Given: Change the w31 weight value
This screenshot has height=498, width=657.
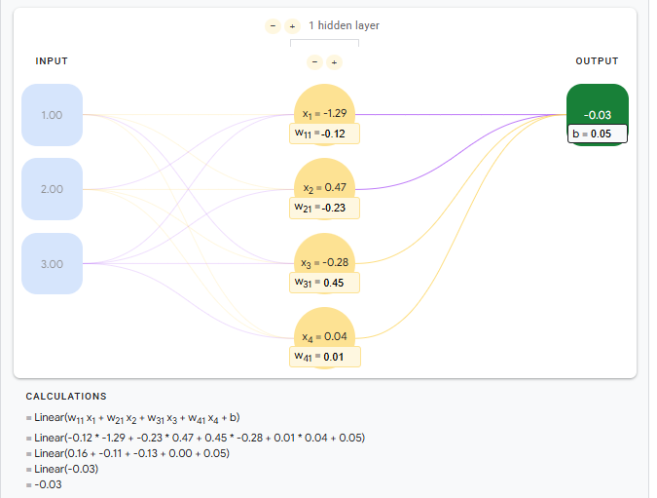Looking at the screenshot, I should tap(324, 283).
